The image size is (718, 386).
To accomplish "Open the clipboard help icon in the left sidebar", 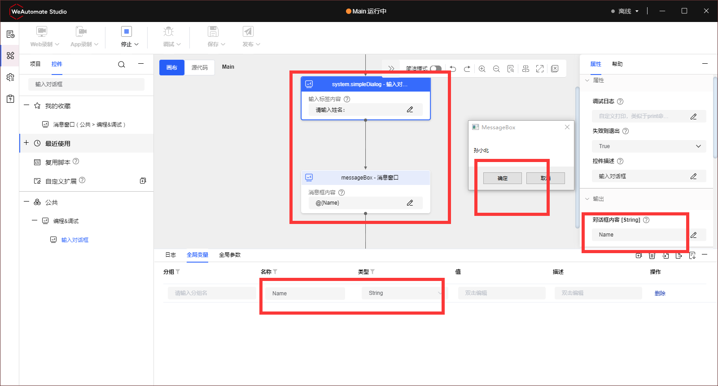I will [x=10, y=99].
